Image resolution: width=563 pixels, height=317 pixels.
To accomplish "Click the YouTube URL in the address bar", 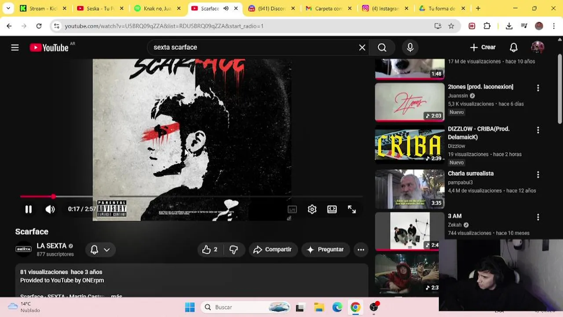I will point(164,26).
